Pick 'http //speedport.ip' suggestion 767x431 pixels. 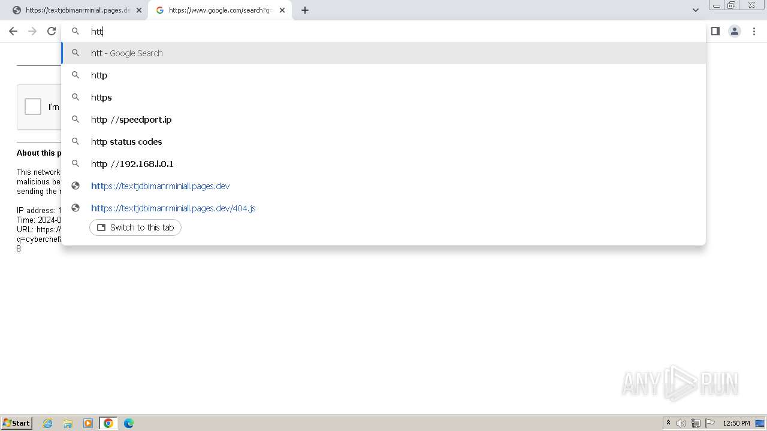(383, 120)
